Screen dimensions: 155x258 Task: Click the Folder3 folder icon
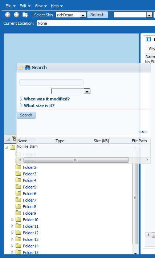(18, 174)
